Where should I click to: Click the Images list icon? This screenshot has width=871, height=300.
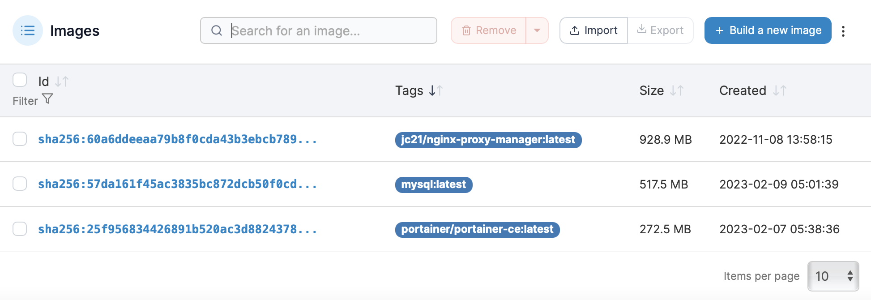pyautogui.click(x=28, y=30)
